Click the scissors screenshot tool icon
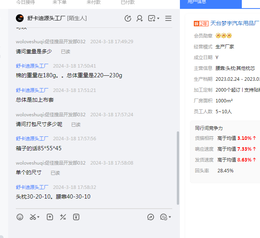 click(33, 217)
